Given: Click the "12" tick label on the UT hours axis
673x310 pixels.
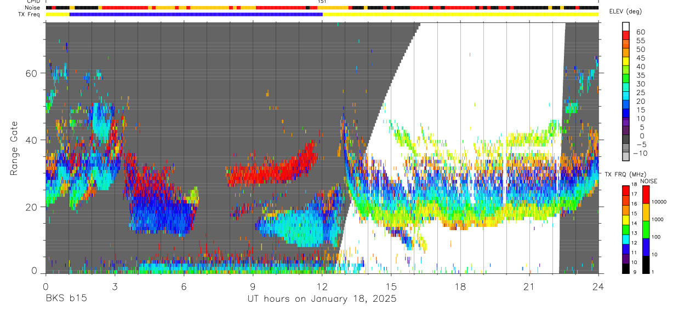Looking at the screenshot, I should (322, 286).
